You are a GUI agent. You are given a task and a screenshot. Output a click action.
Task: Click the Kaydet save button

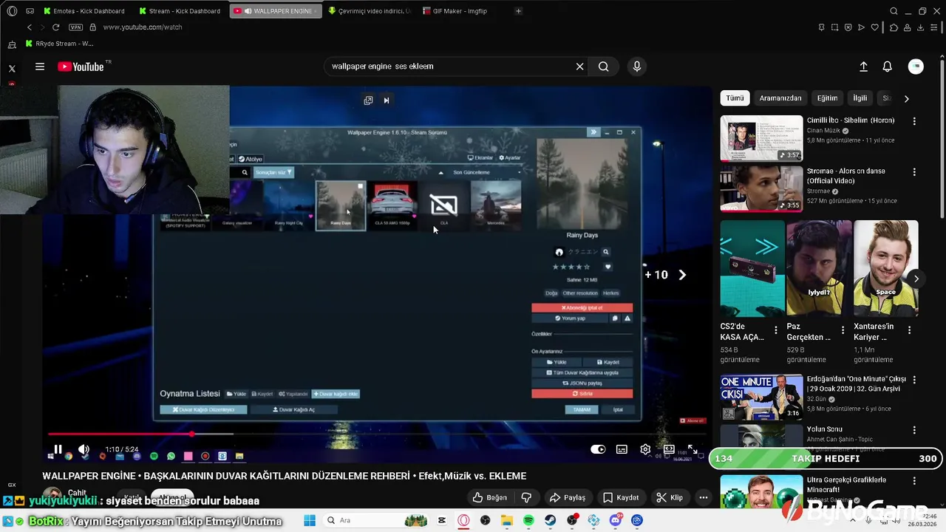[621, 497]
